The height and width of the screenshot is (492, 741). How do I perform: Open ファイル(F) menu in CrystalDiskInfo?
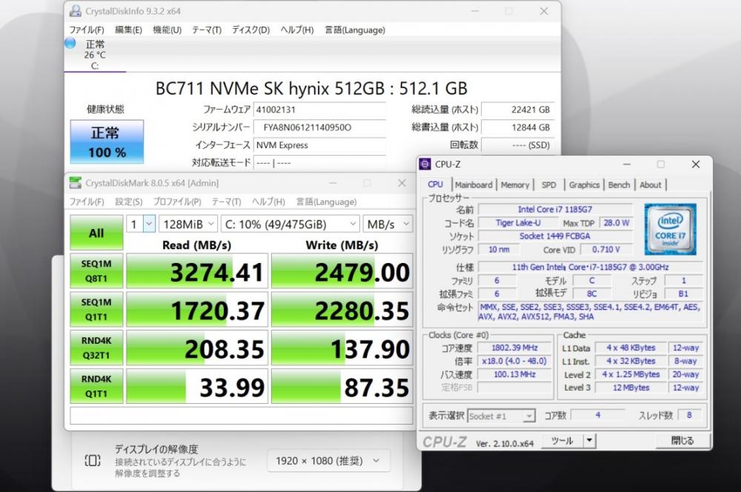[x=87, y=30]
